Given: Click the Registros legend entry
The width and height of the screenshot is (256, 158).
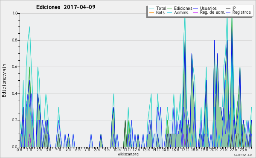Looking at the screenshot, I should pyautogui.click(x=239, y=12).
